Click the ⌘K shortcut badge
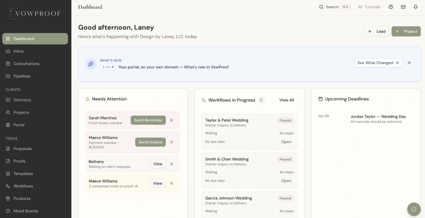 345,7
